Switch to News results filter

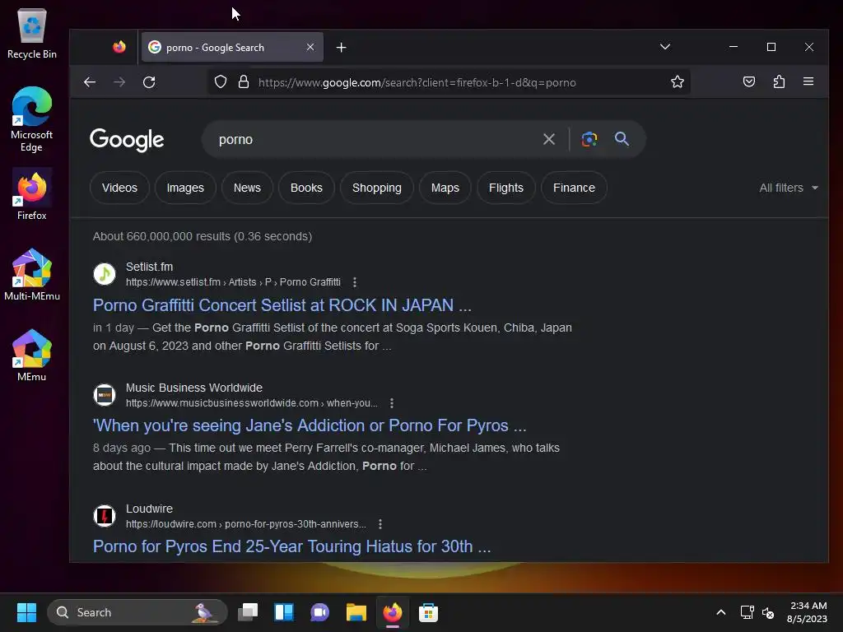click(247, 188)
